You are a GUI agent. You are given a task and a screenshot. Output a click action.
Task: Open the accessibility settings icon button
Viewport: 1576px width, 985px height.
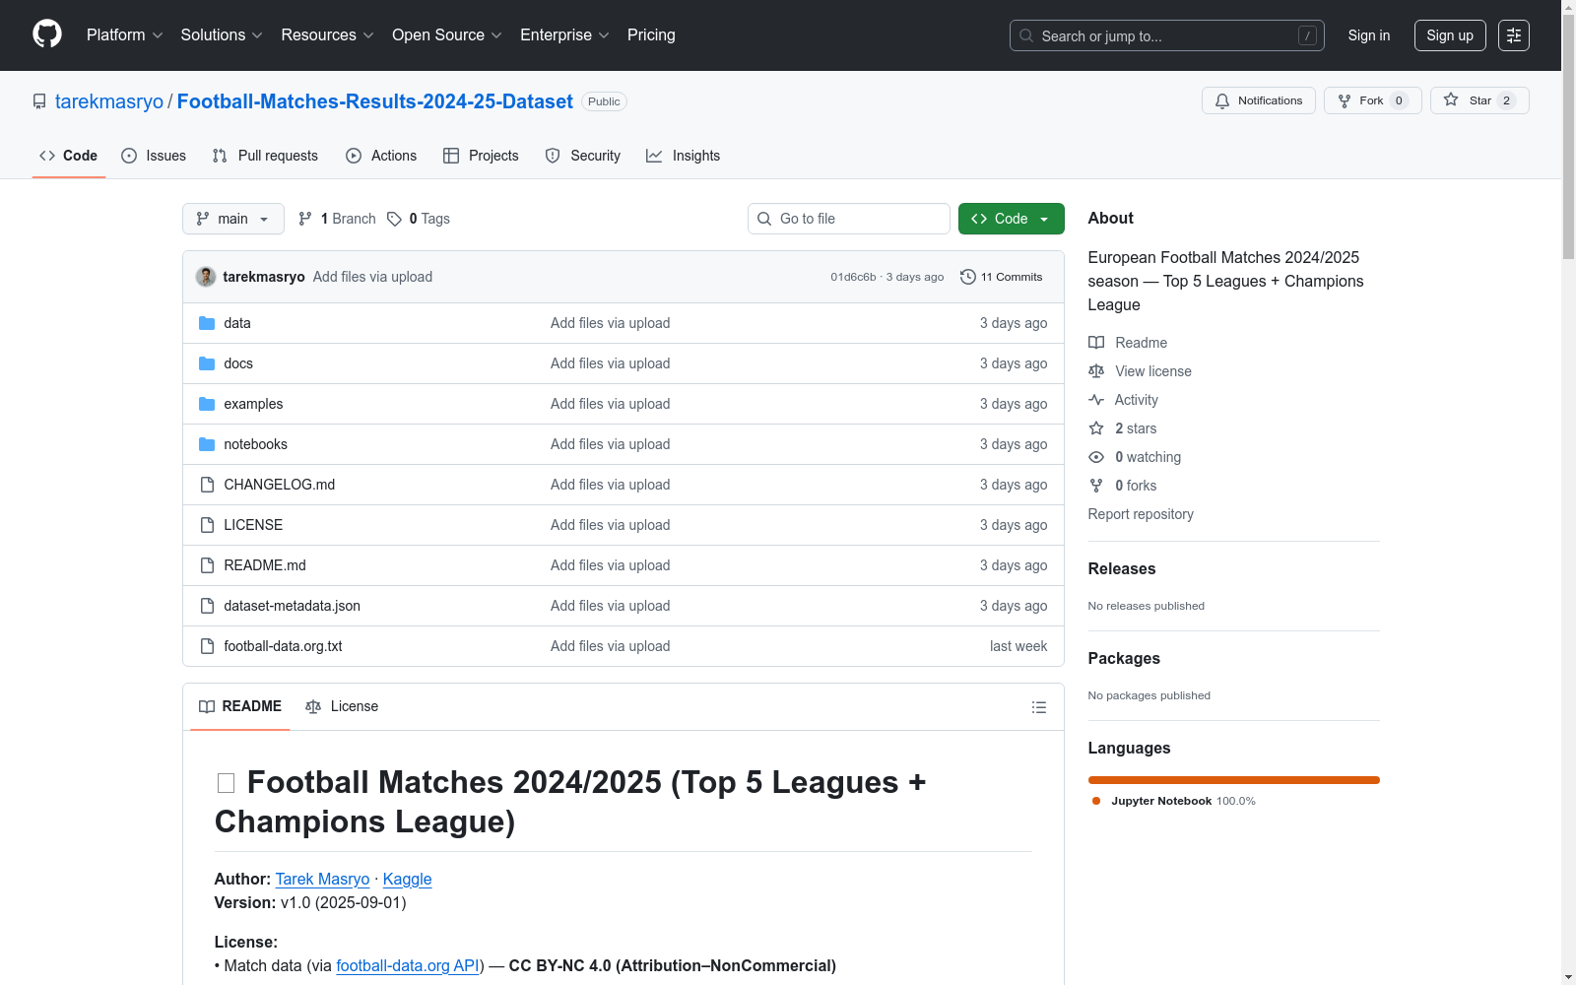[x=1513, y=35]
